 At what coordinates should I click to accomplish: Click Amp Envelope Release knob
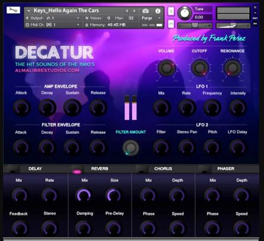(98, 107)
